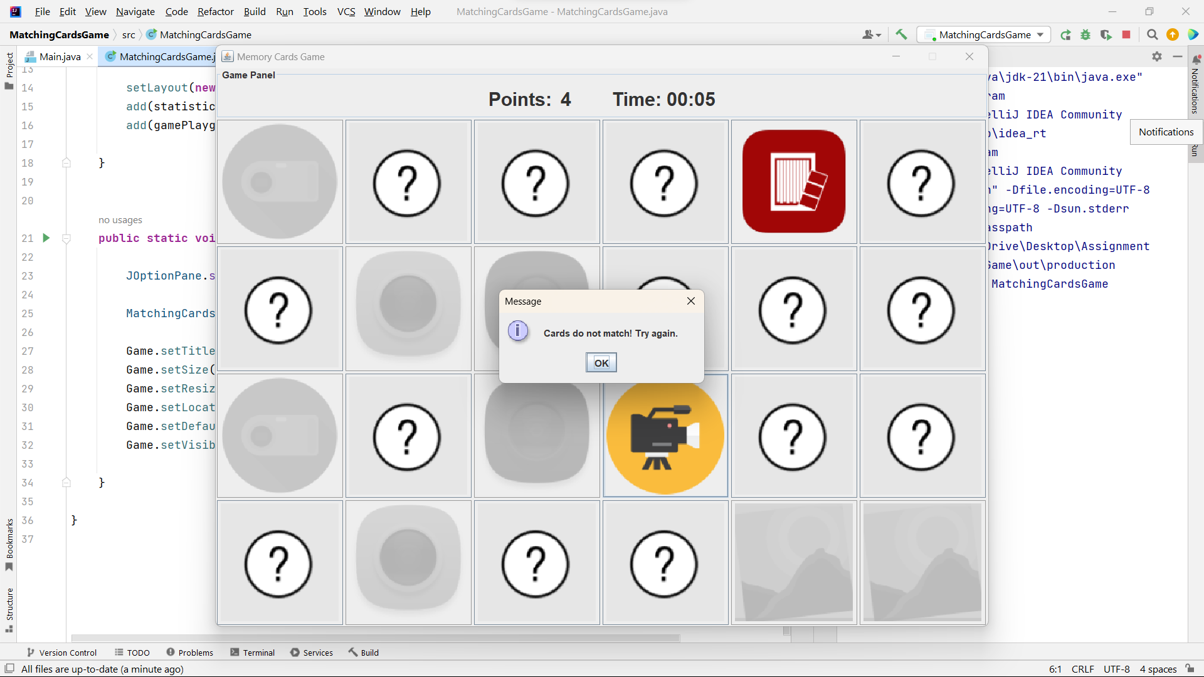Select the yellow video camera card
1204x677 pixels.
point(665,436)
